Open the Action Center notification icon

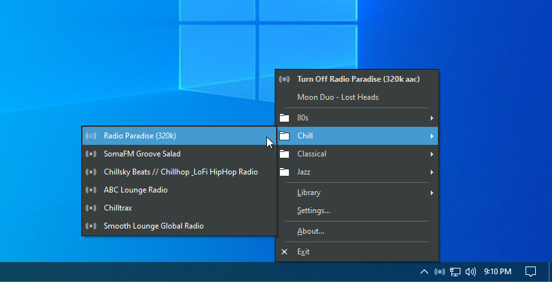click(531, 272)
